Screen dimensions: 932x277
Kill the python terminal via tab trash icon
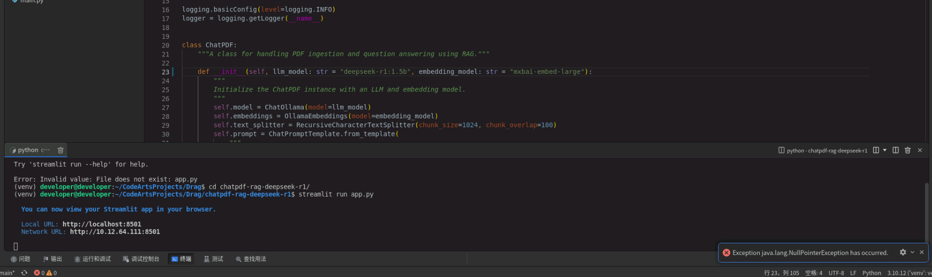60,150
